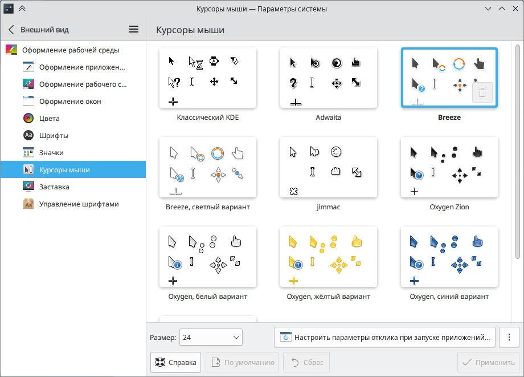The image size is (524, 377).
Task: Click the Adwaita theme name label
Action: (329, 117)
